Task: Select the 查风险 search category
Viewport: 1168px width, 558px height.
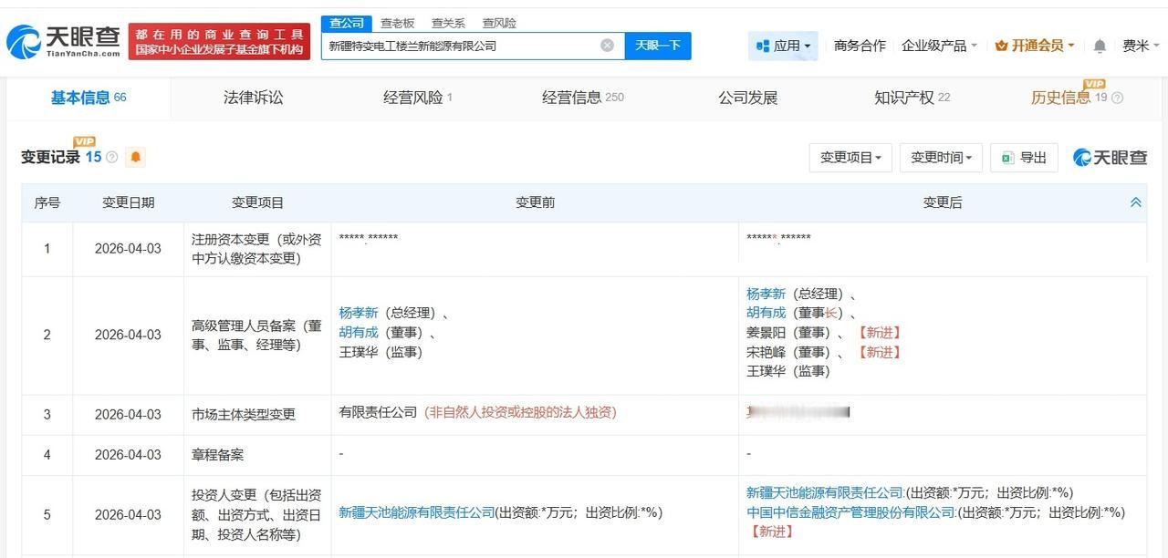Action: (498, 23)
